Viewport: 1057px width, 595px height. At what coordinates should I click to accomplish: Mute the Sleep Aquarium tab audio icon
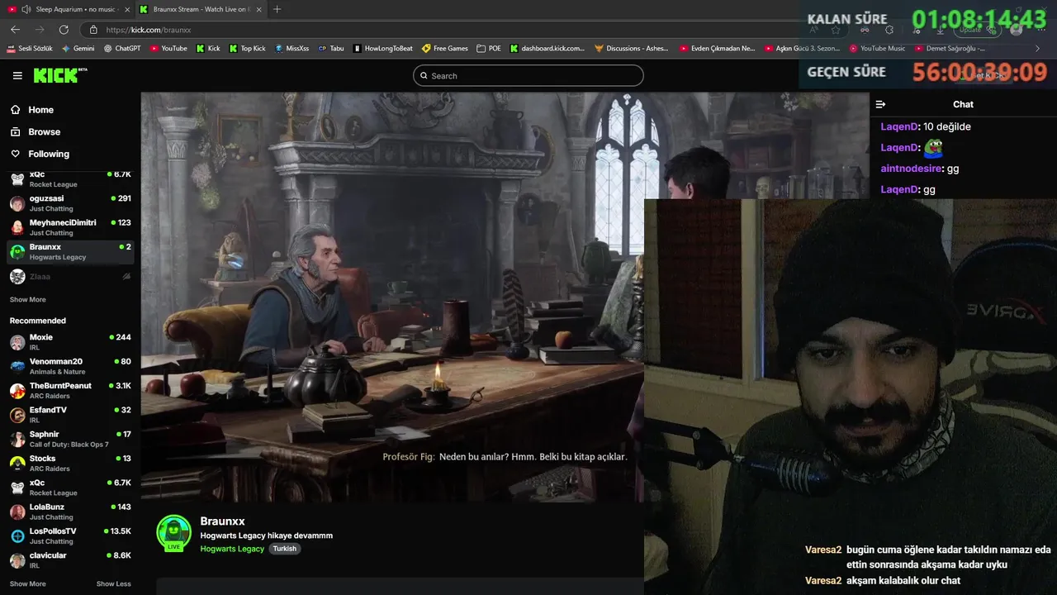click(26, 9)
